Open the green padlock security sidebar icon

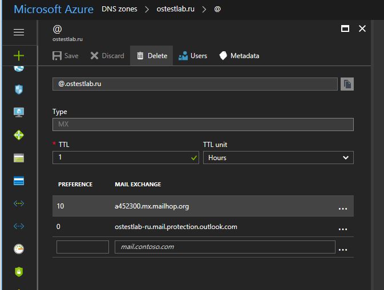click(x=19, y=272)
